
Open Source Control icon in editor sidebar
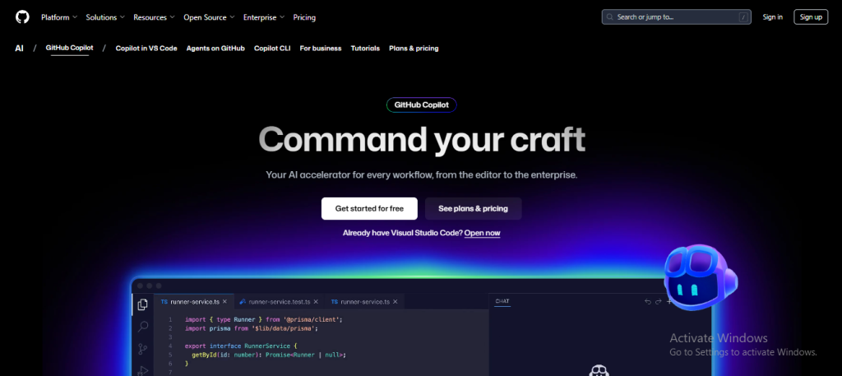[x=143, y=349]
